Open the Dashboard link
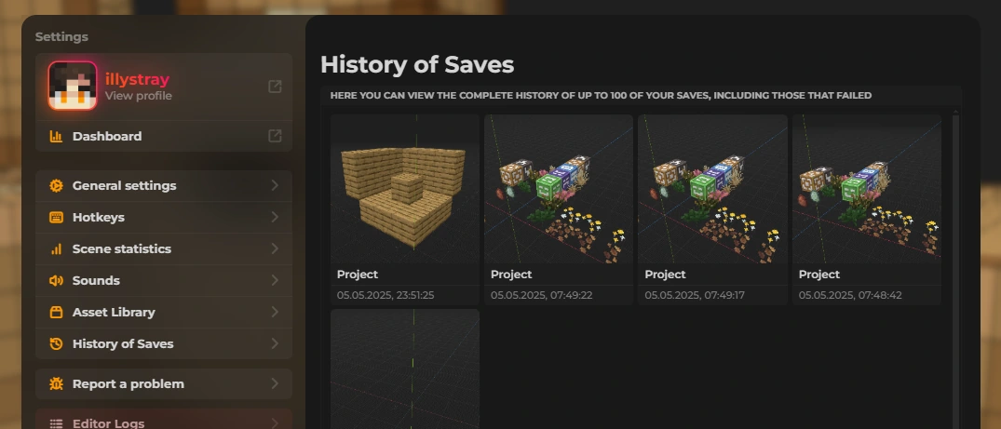This screenshot has width=1001, height=429. pyautogui.click(x=164, y=136)
